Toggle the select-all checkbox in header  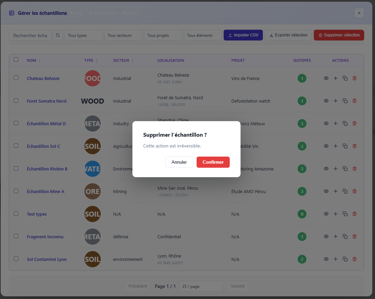[16, 60]
